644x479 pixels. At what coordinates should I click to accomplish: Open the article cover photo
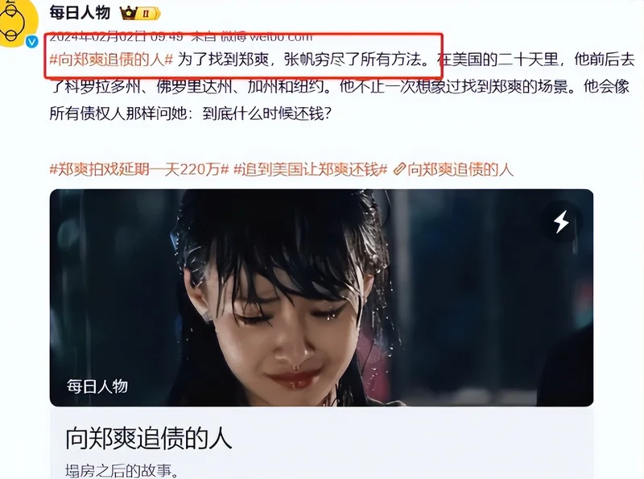tap(321, 298)
